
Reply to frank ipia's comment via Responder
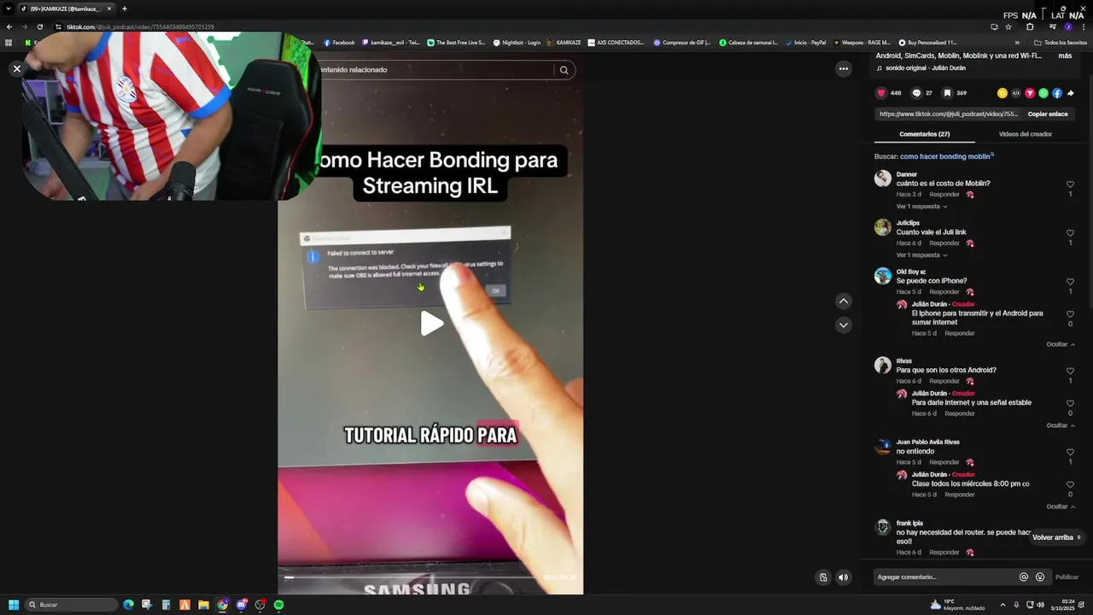pyautogui.click(x=944, y=553)
